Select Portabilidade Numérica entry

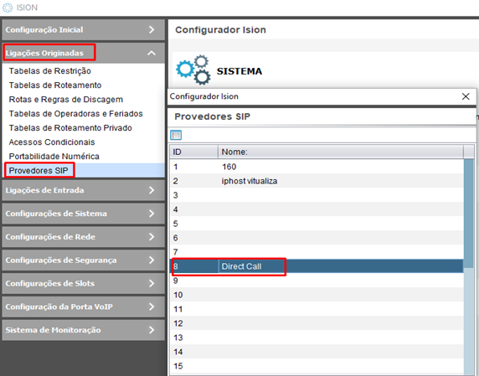pos(54,156)
